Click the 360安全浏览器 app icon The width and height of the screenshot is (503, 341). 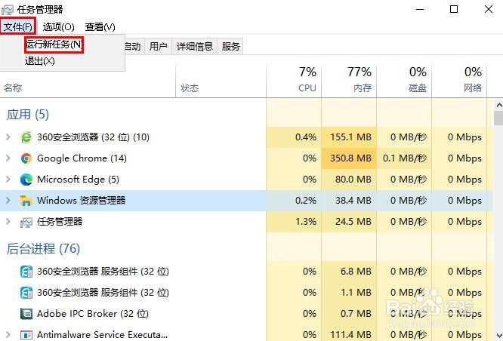26,137
